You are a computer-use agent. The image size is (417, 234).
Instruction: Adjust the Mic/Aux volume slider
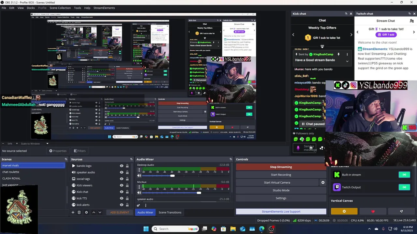pos(199,193)
